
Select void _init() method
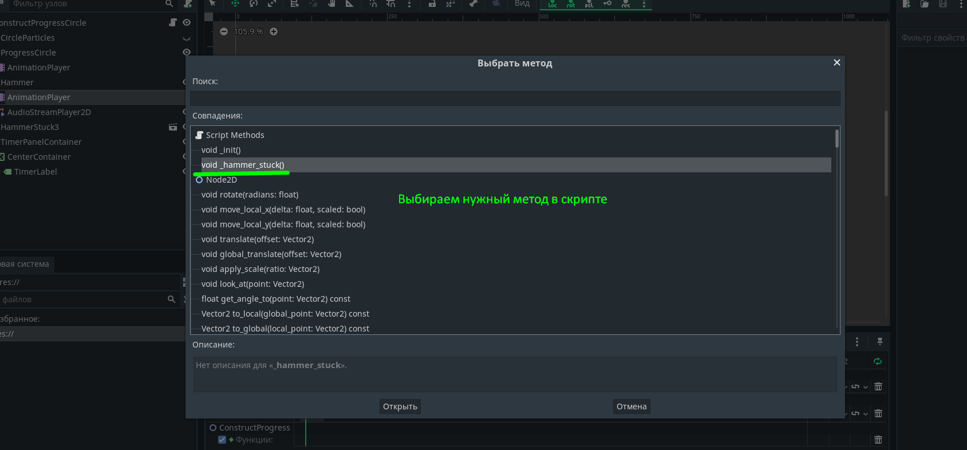[221, 150]
